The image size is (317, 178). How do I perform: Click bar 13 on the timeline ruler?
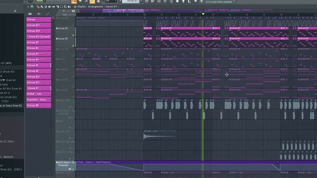[145, 15]
